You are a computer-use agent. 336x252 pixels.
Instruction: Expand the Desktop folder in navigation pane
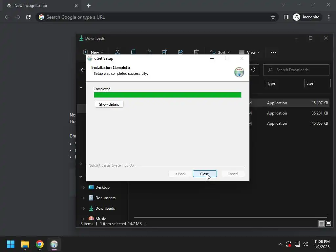click(84, 187)
